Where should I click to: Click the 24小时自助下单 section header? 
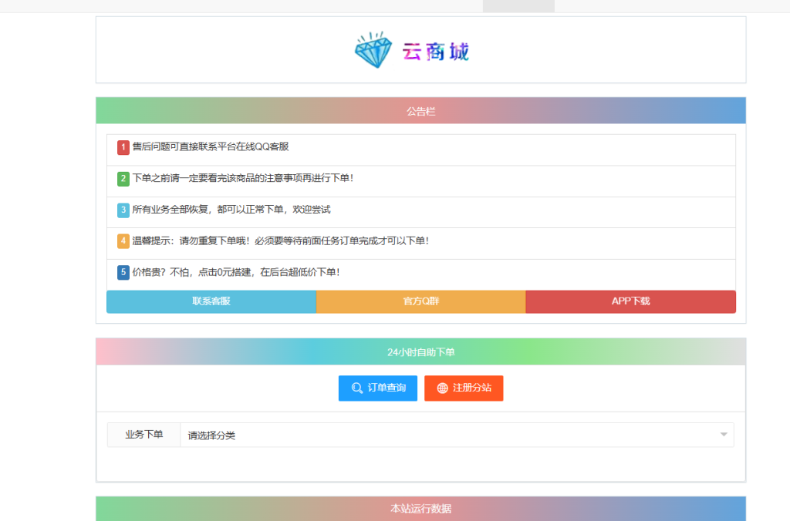tap(420, 351)
